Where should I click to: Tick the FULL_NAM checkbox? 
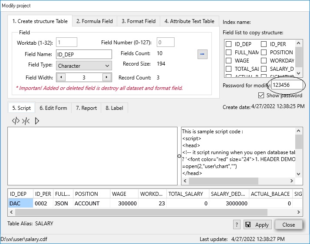(228, 52)
